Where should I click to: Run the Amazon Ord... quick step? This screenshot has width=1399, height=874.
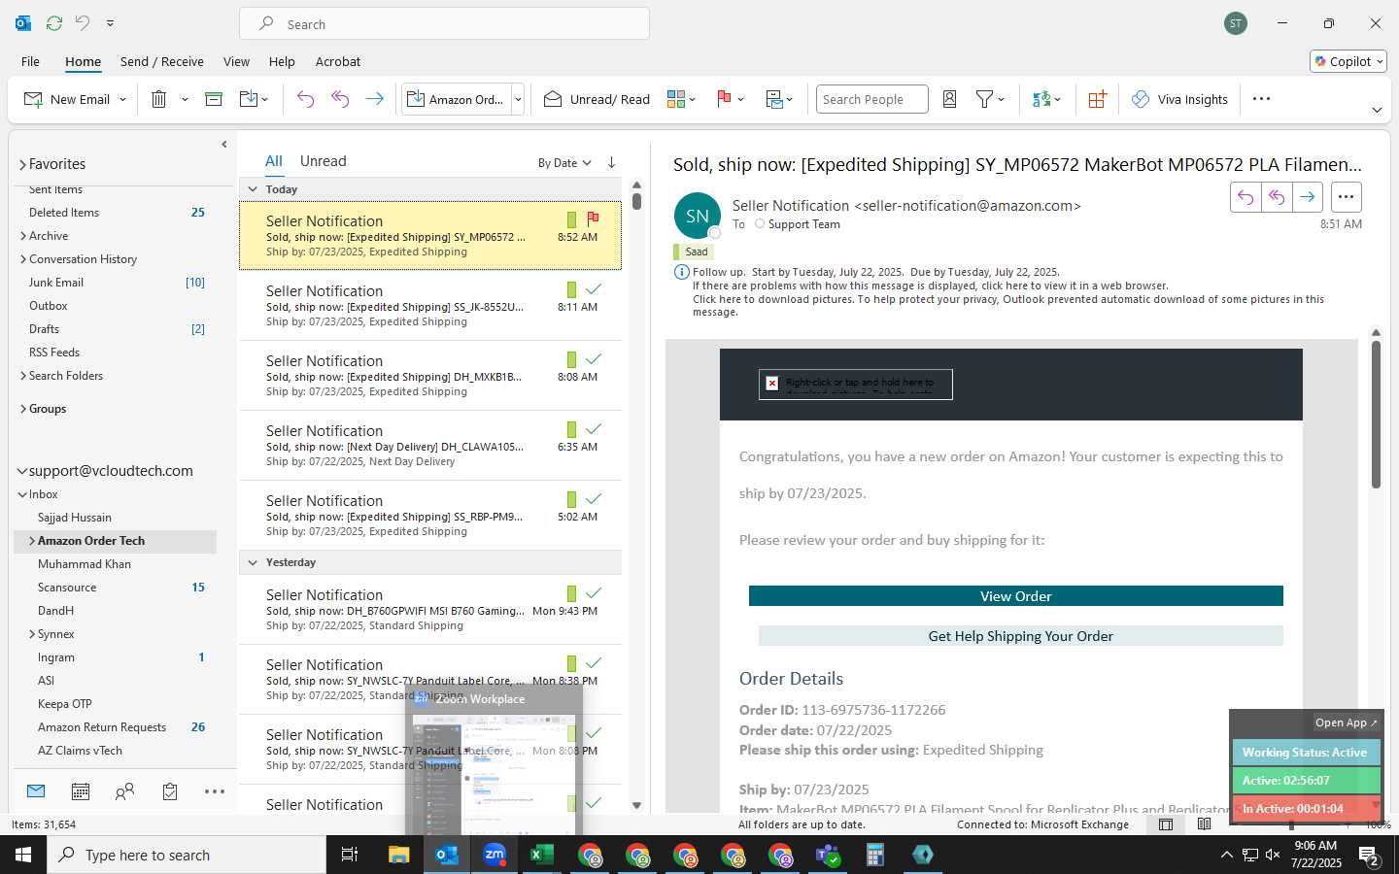point(456,99)
